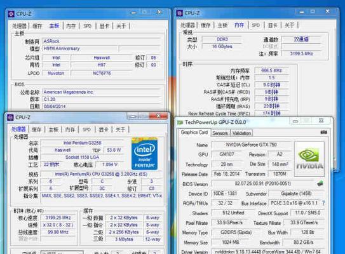Click the NCT6776 LPCIO value

coord(102,73)
